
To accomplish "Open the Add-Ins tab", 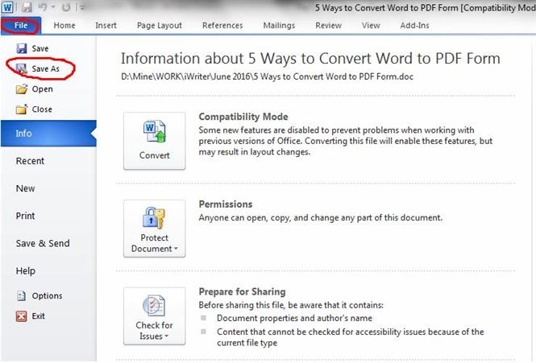I will [414, 26].
